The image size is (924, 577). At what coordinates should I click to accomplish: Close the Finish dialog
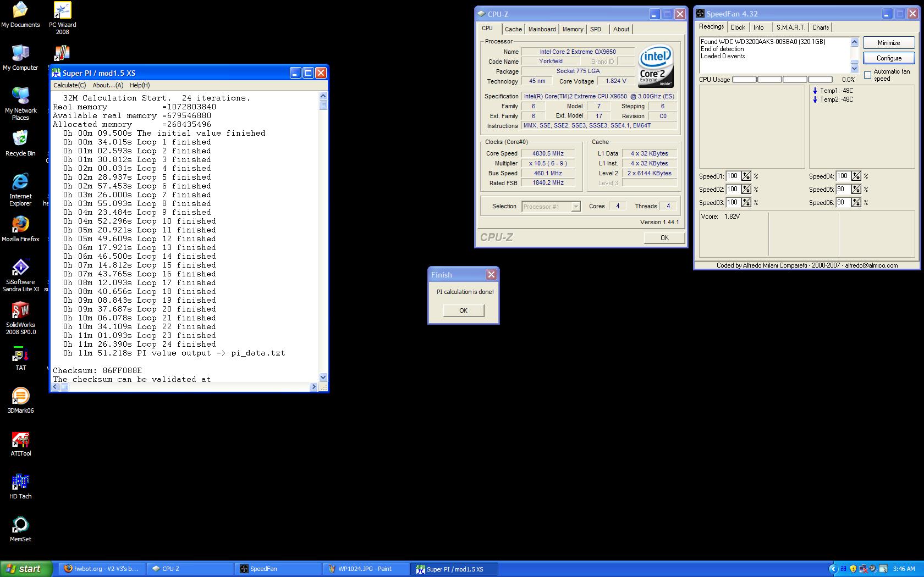(x=491, y=274)
